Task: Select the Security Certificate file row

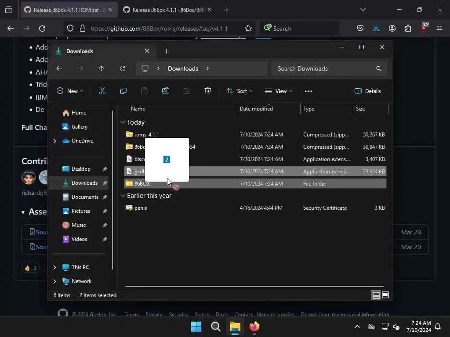Action: [x=255, y=208]
